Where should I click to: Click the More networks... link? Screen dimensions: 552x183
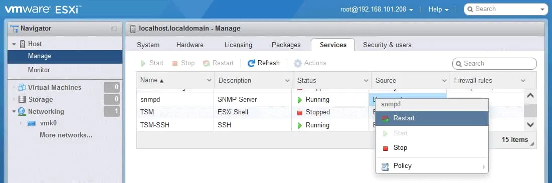click(66, 135)
